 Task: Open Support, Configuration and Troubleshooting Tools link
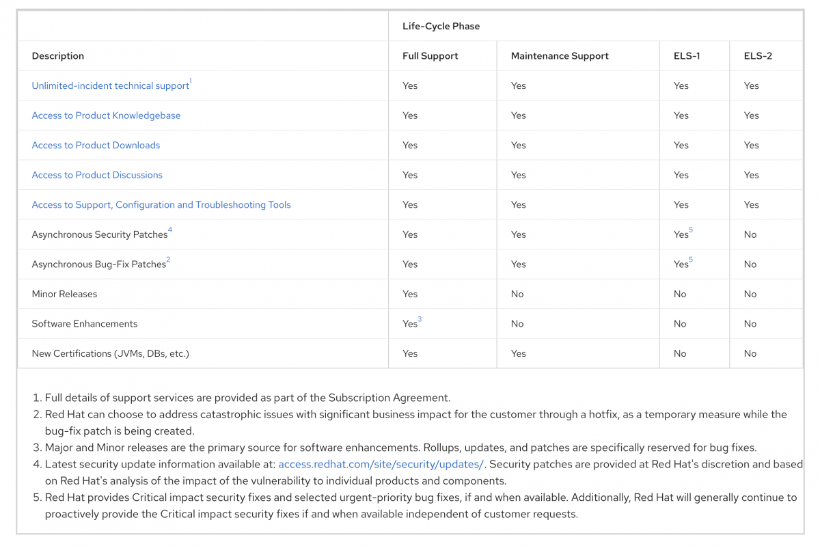(x=161, y=205)
